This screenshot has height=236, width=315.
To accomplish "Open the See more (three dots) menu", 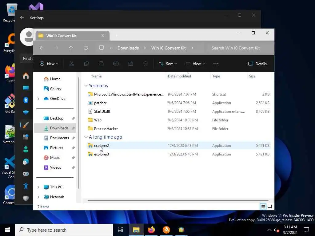I will tap(216, 64).
